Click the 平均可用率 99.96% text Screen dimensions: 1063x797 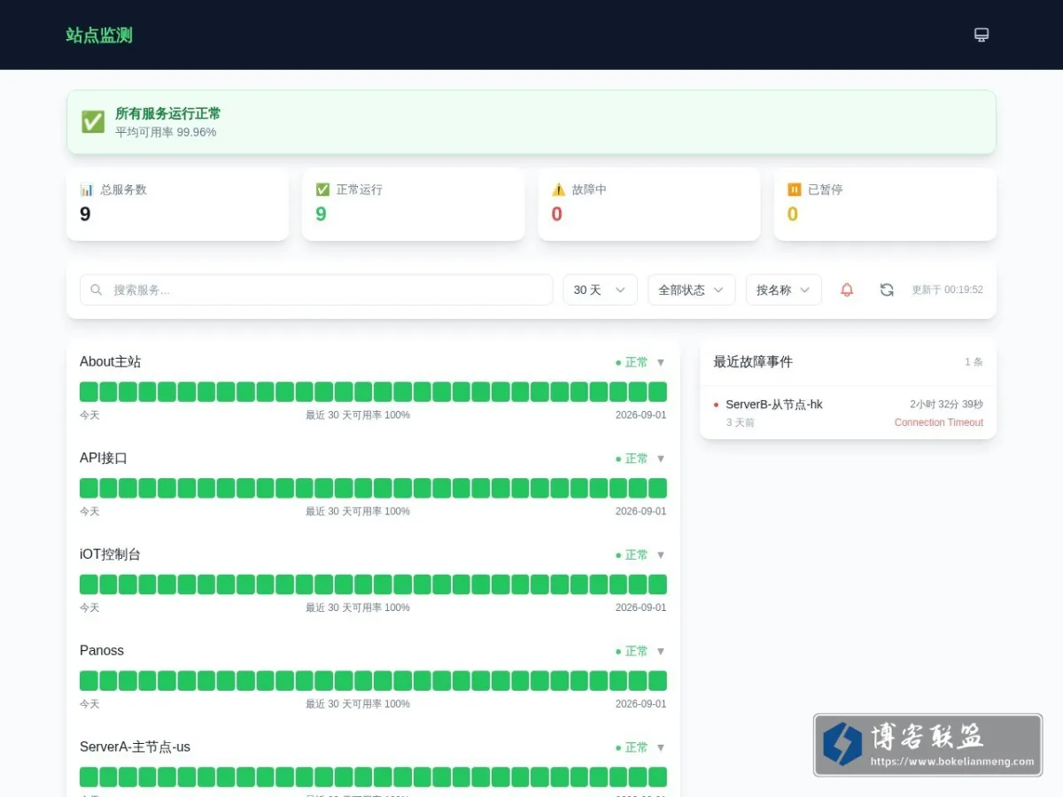166,132
